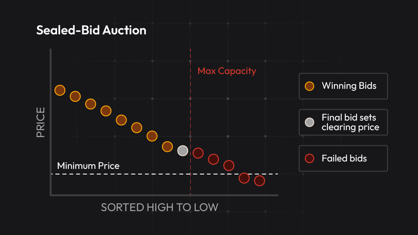This screenshot has height=235, width=418.
Task: Select the Winning Bids legend entry
Action: pyautogui.click(x=343, y=86)
